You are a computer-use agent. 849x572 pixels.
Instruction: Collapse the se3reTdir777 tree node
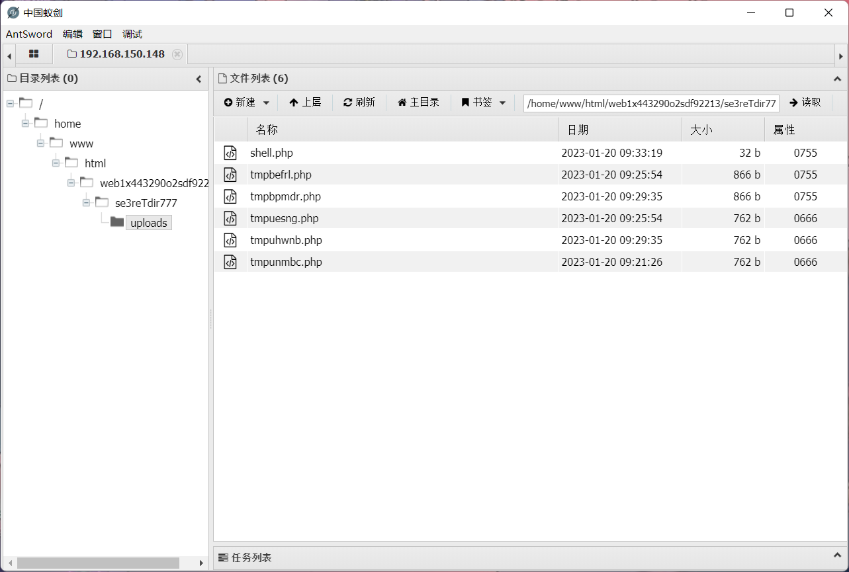point(86,203)
